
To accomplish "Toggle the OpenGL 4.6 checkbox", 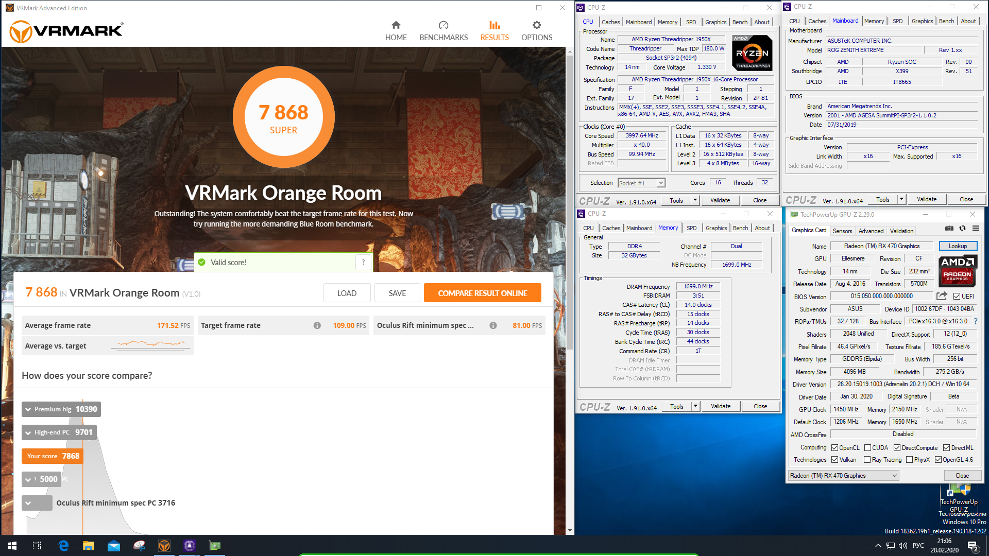I will point(939,460).
